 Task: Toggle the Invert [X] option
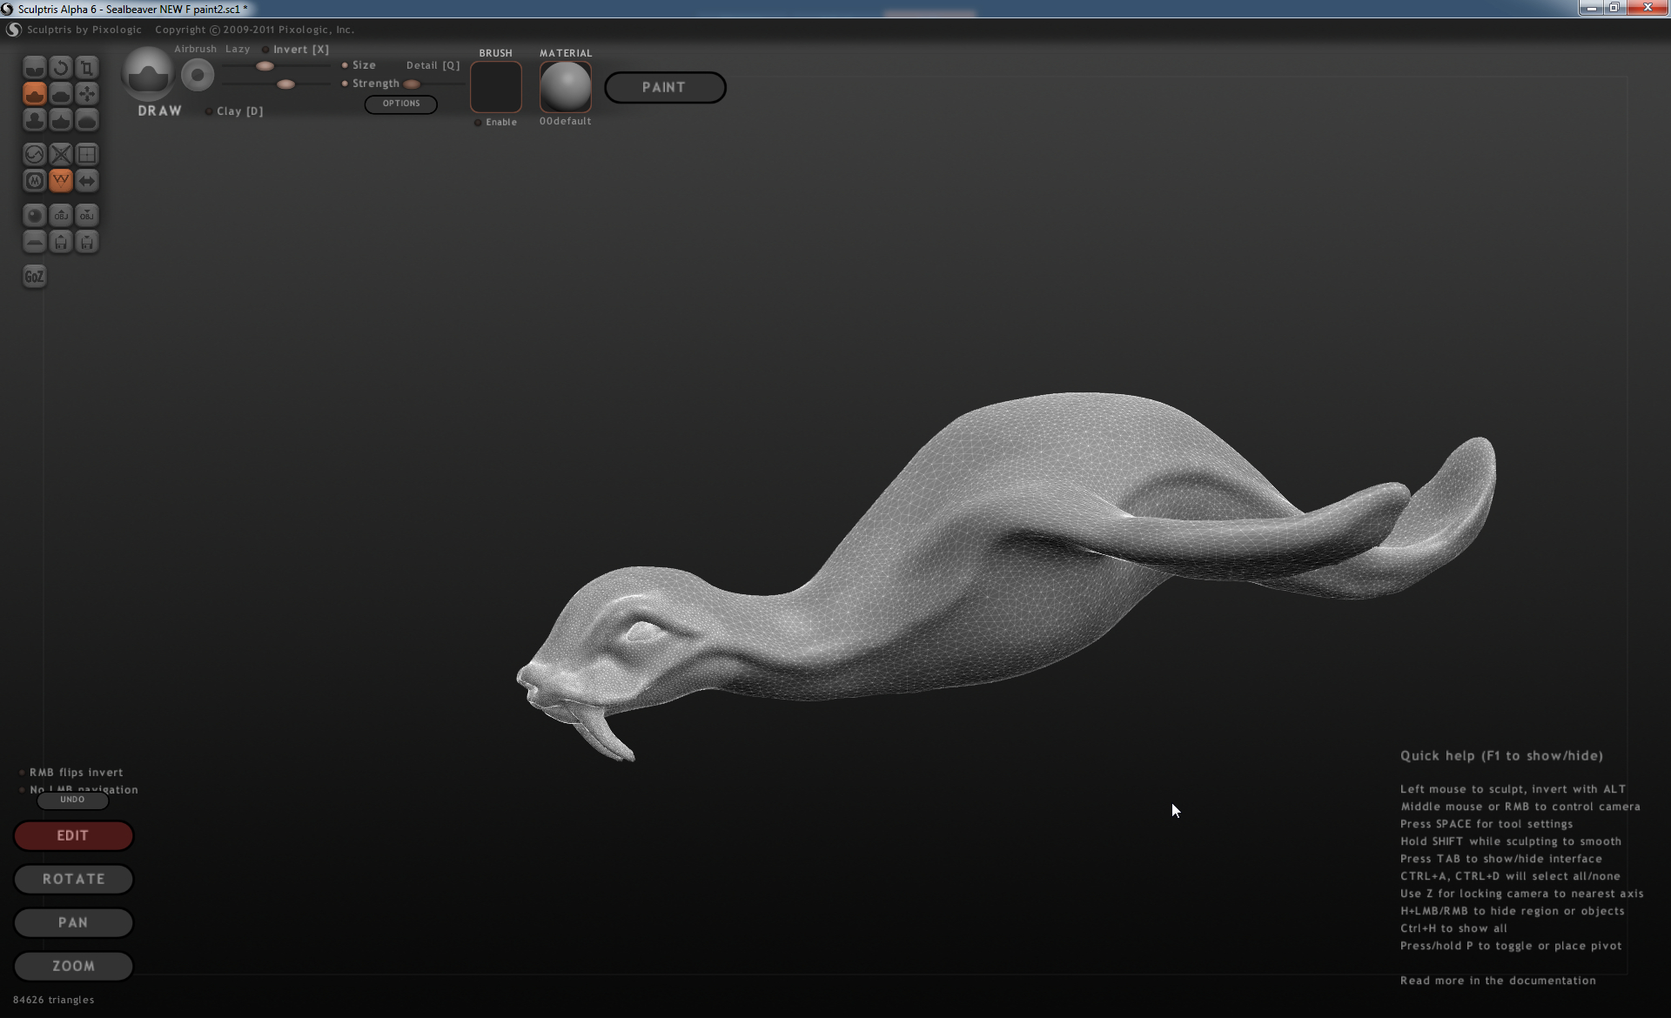266,50
